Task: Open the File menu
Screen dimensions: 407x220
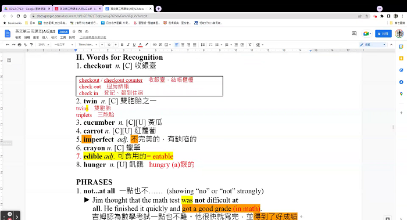Action: (18, 37)
